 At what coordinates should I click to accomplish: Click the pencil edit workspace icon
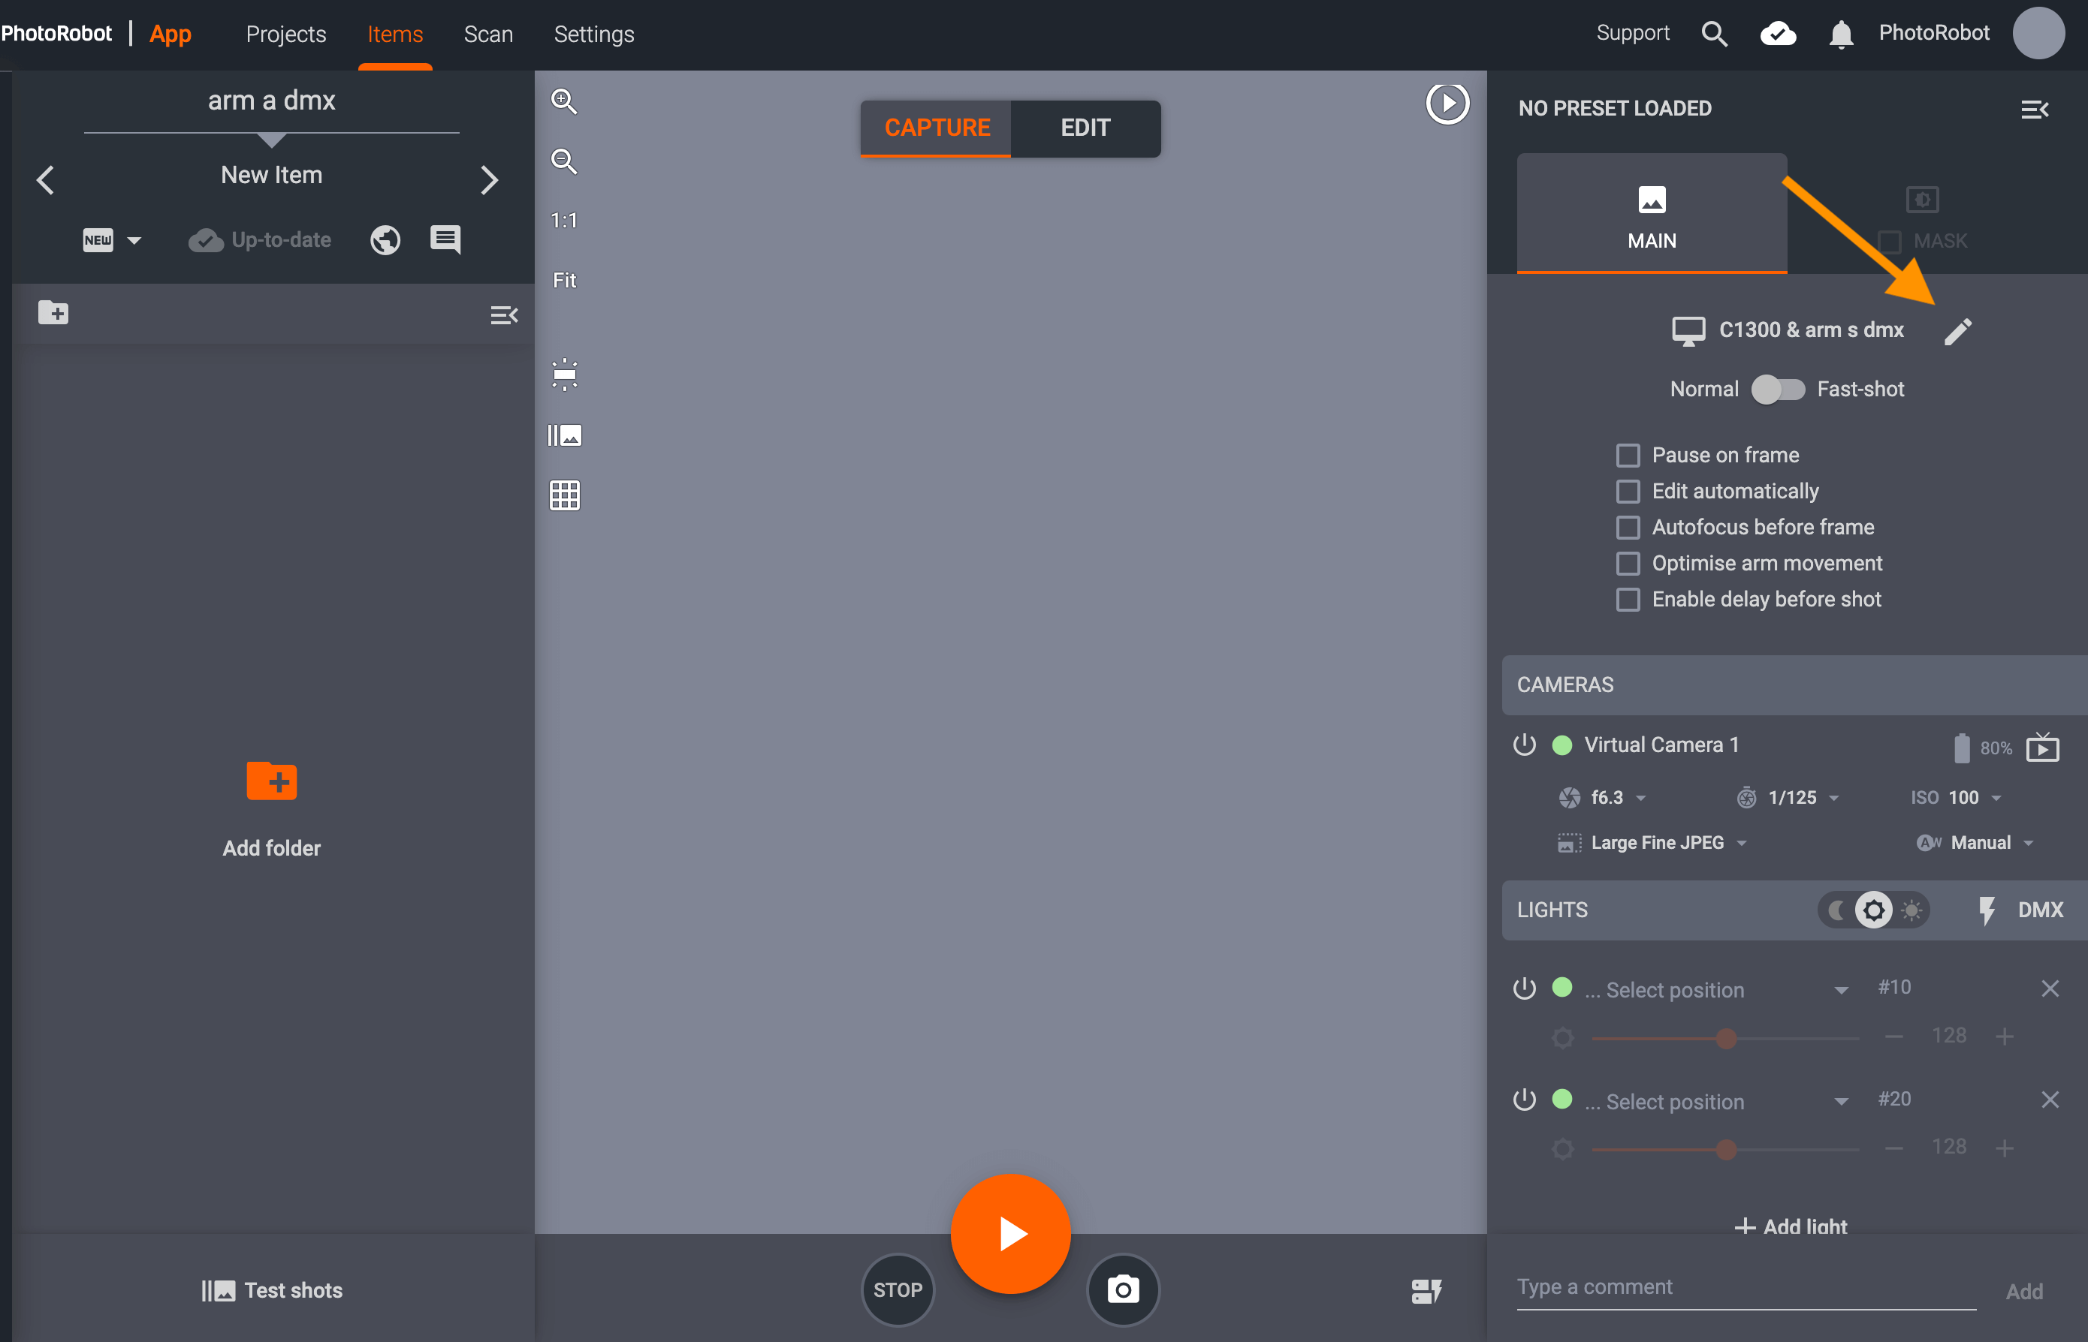click(1957, 331)
